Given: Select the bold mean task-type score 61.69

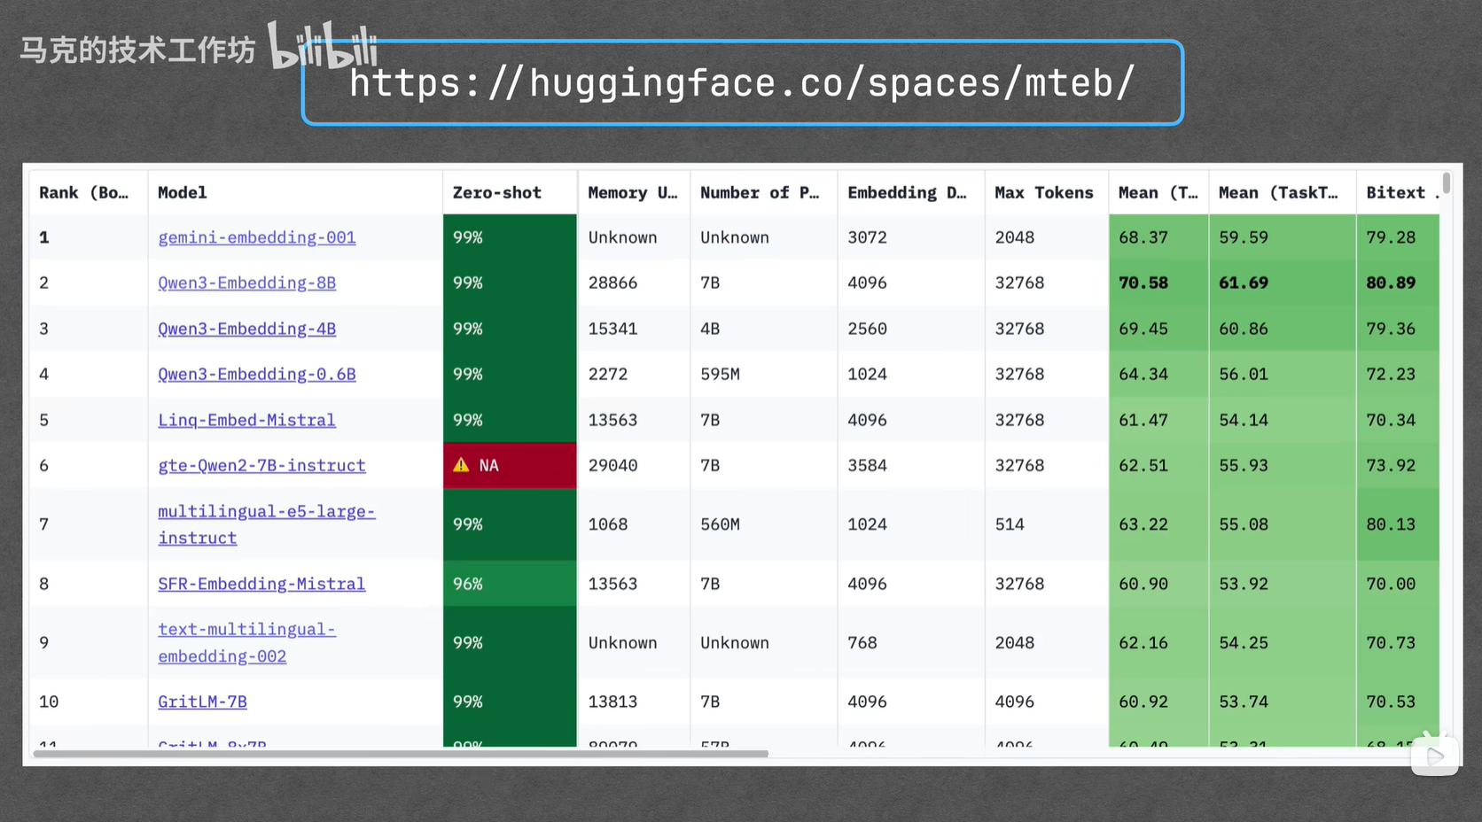Looking at the screenshot, I should [x=1244, y=283].
